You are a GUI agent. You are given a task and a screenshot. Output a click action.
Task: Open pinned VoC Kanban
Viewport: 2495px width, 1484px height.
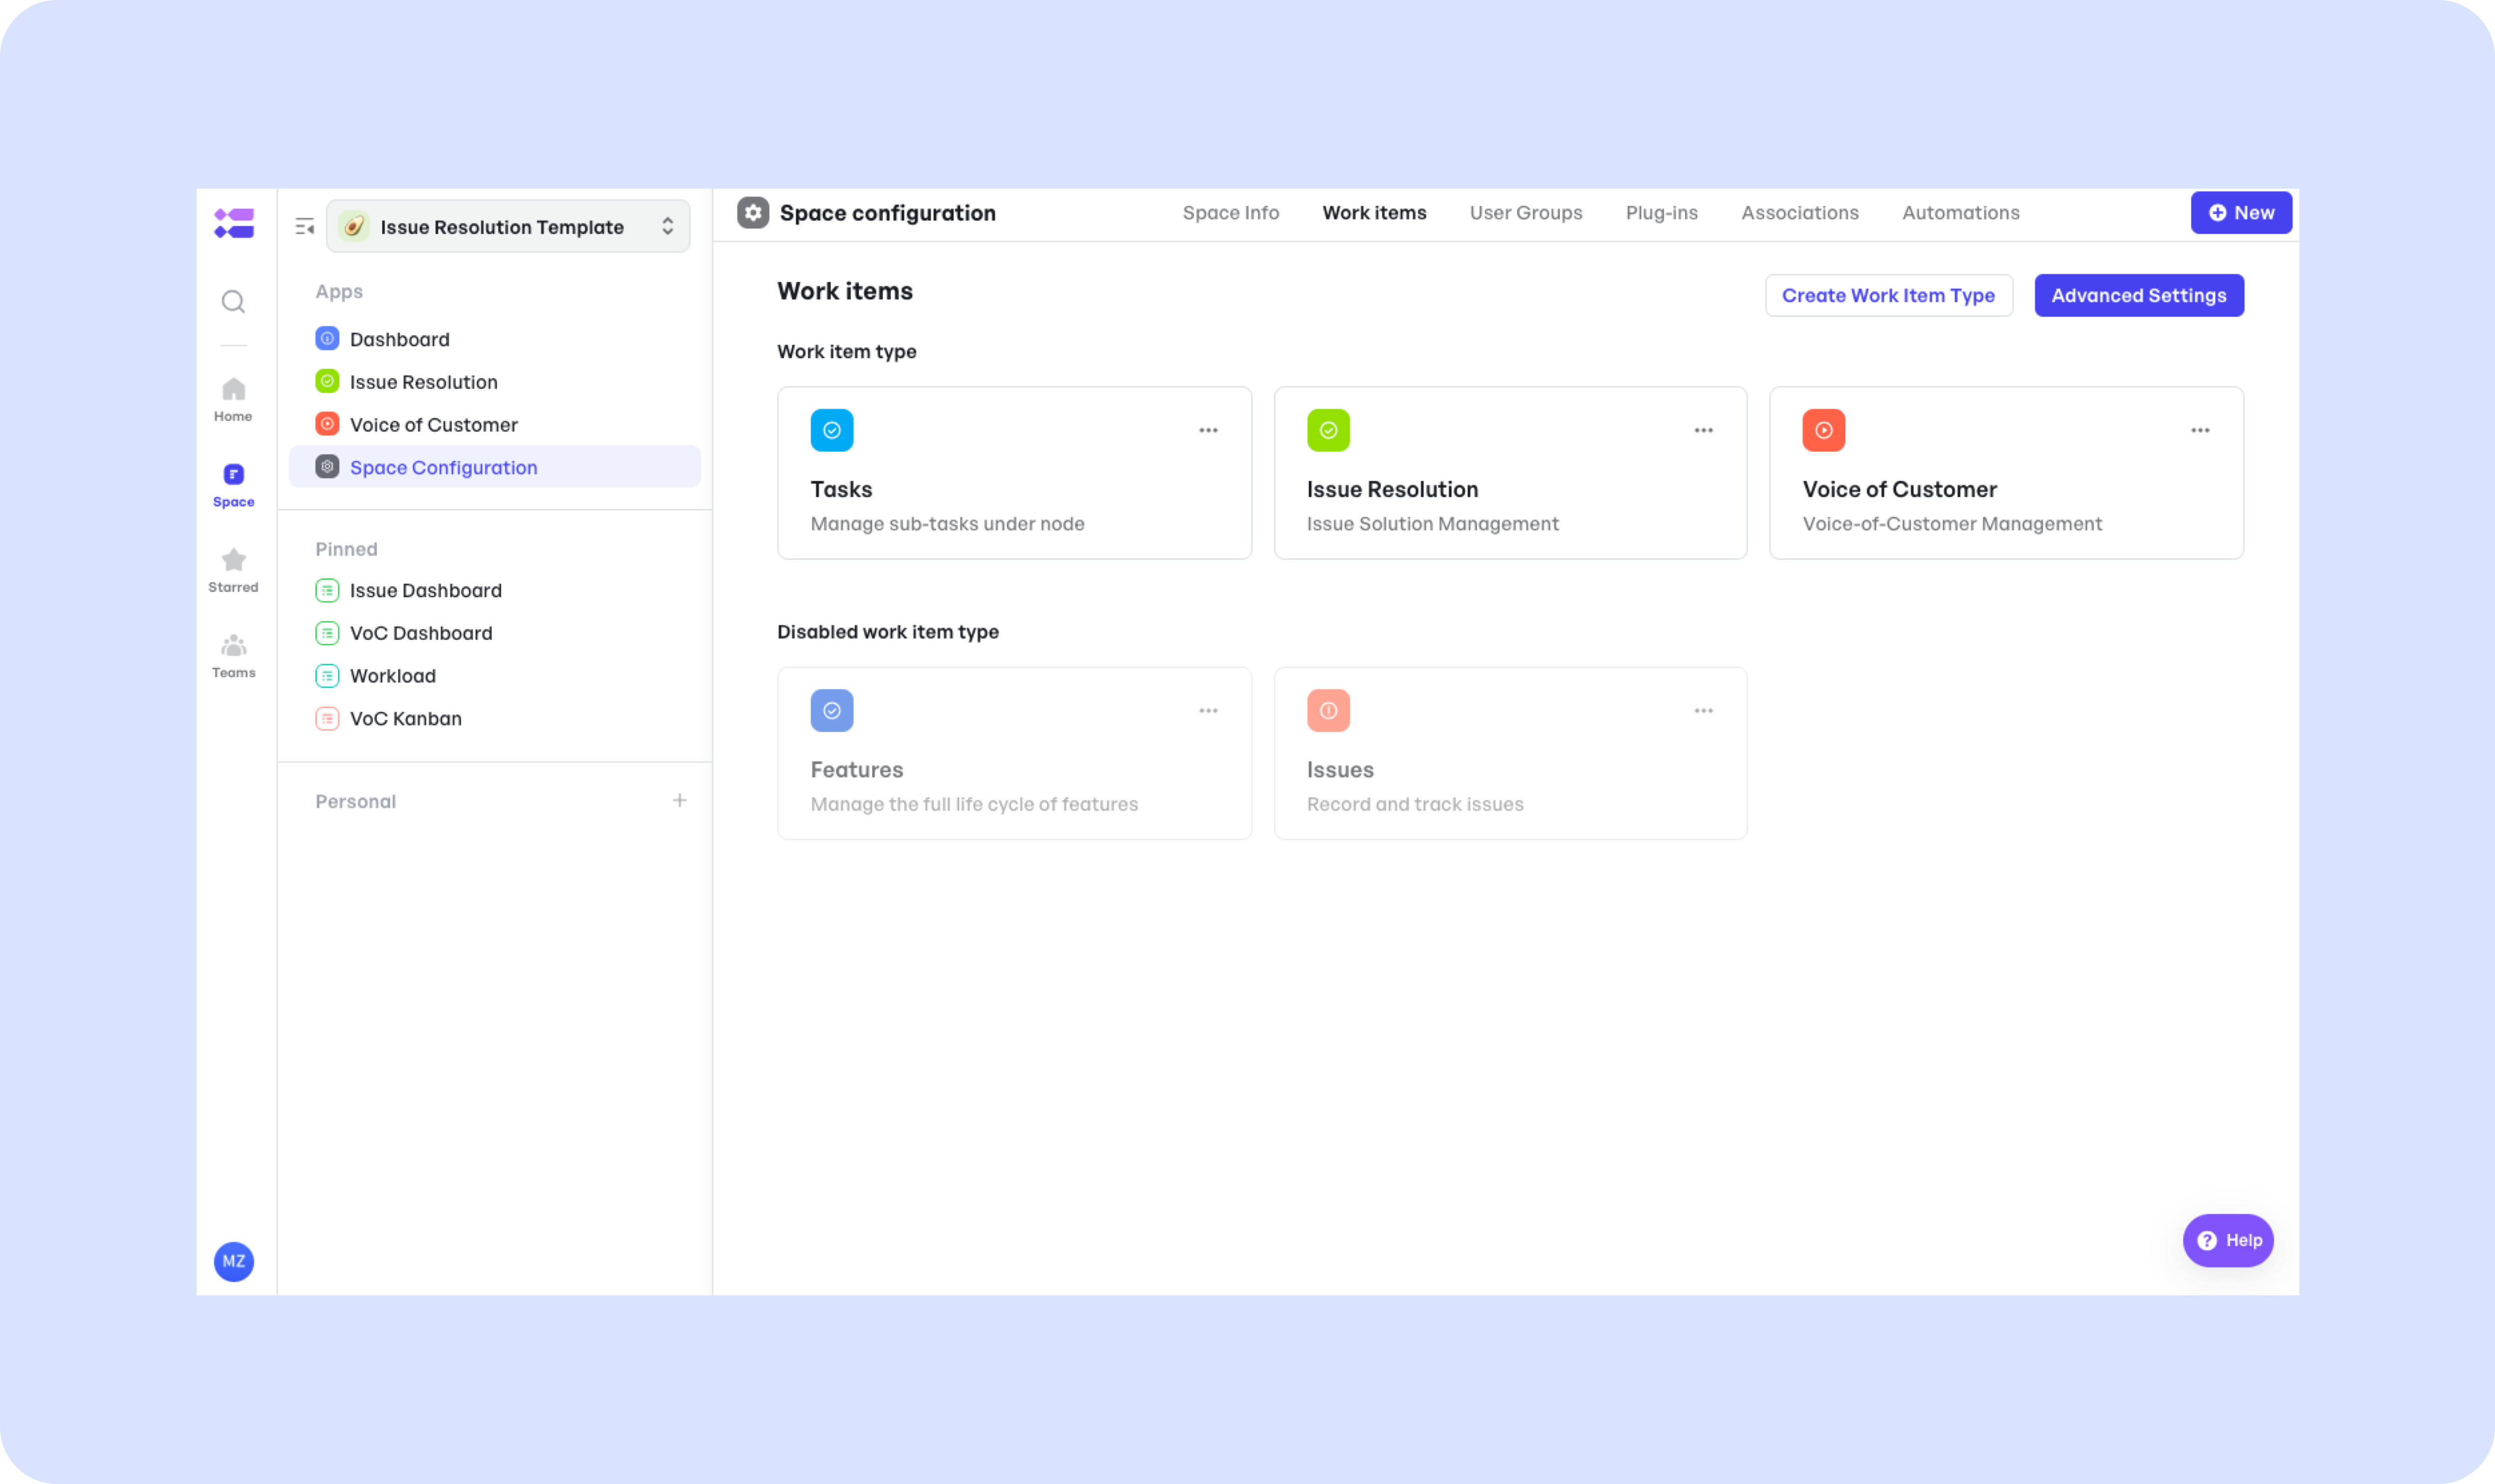(495, 718)
